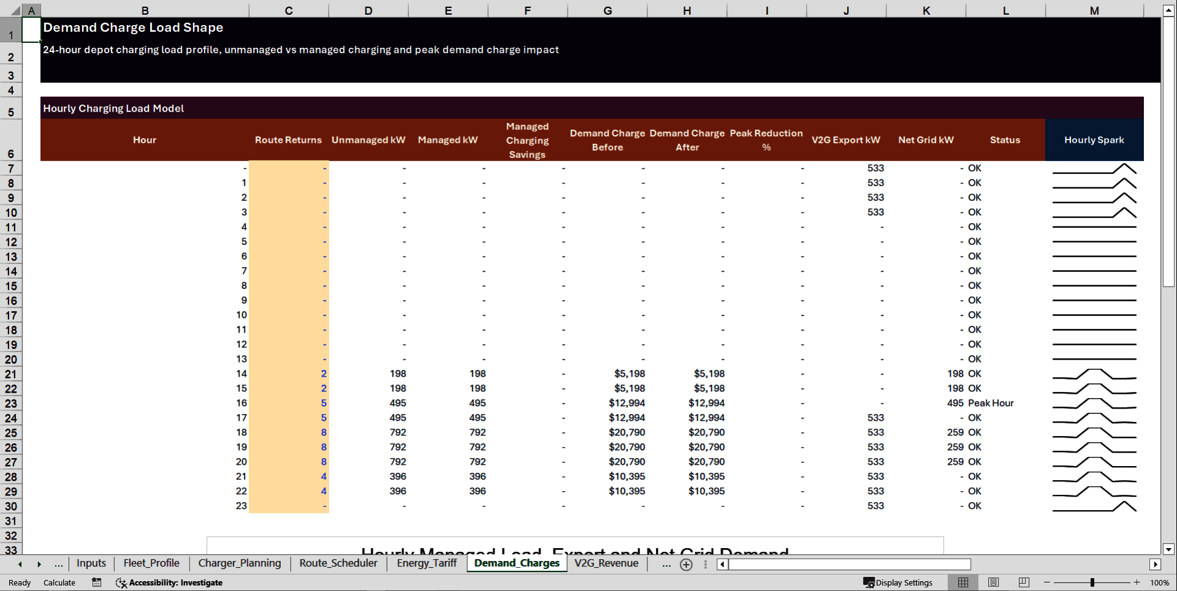Select Route Returns value 5 for hour 16

pos(289,403)
